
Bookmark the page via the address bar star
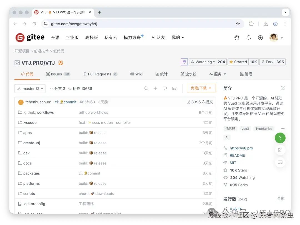pyautogui.click(x=238, y=24)
